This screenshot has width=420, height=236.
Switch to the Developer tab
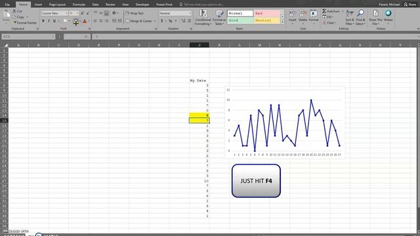[142, 5]
